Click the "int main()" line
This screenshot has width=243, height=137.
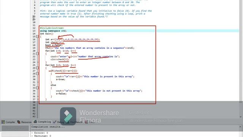(47, 33)
